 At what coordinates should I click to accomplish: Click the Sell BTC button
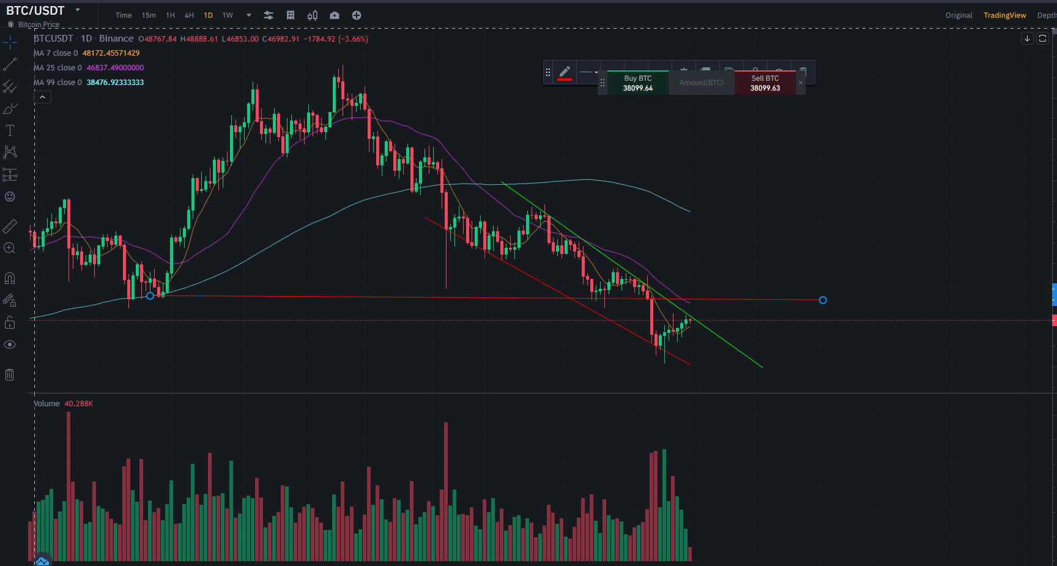[765, 83]
